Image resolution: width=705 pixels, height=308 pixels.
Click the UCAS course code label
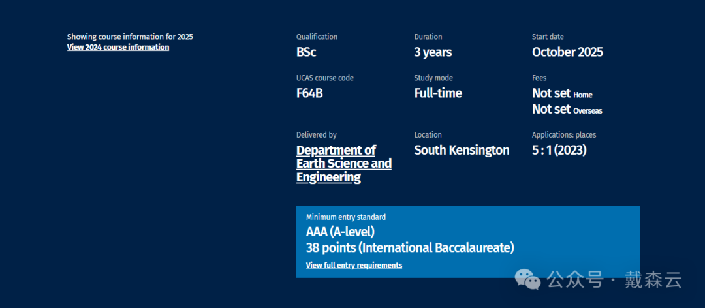tap(324, 78)
